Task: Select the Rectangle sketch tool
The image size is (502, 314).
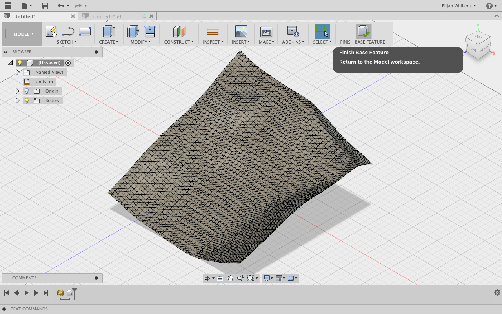Action: point(85,31)
